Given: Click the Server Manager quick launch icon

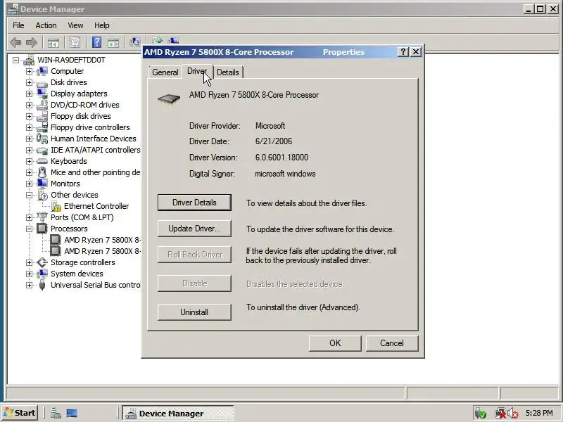Looking at the screenshot, I should [56, 414].
